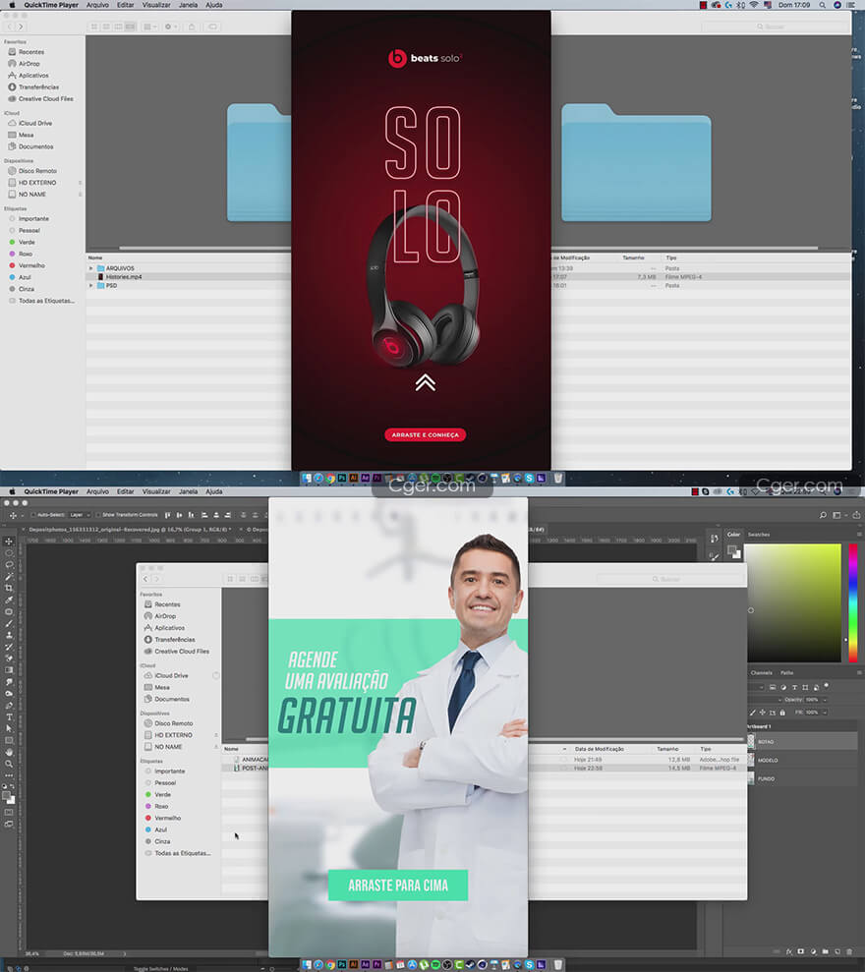This screenshot has height=972, width=865.
Task: Open the Trash in the upper screenshot's Dock
Action: click(558, 478)
